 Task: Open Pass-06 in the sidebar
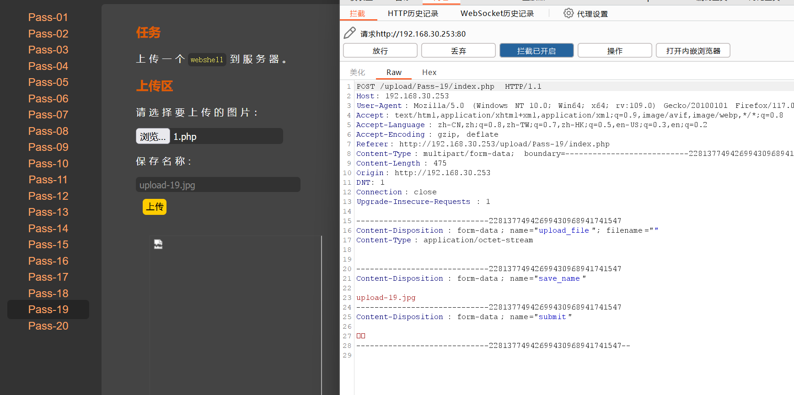[48, 99]
